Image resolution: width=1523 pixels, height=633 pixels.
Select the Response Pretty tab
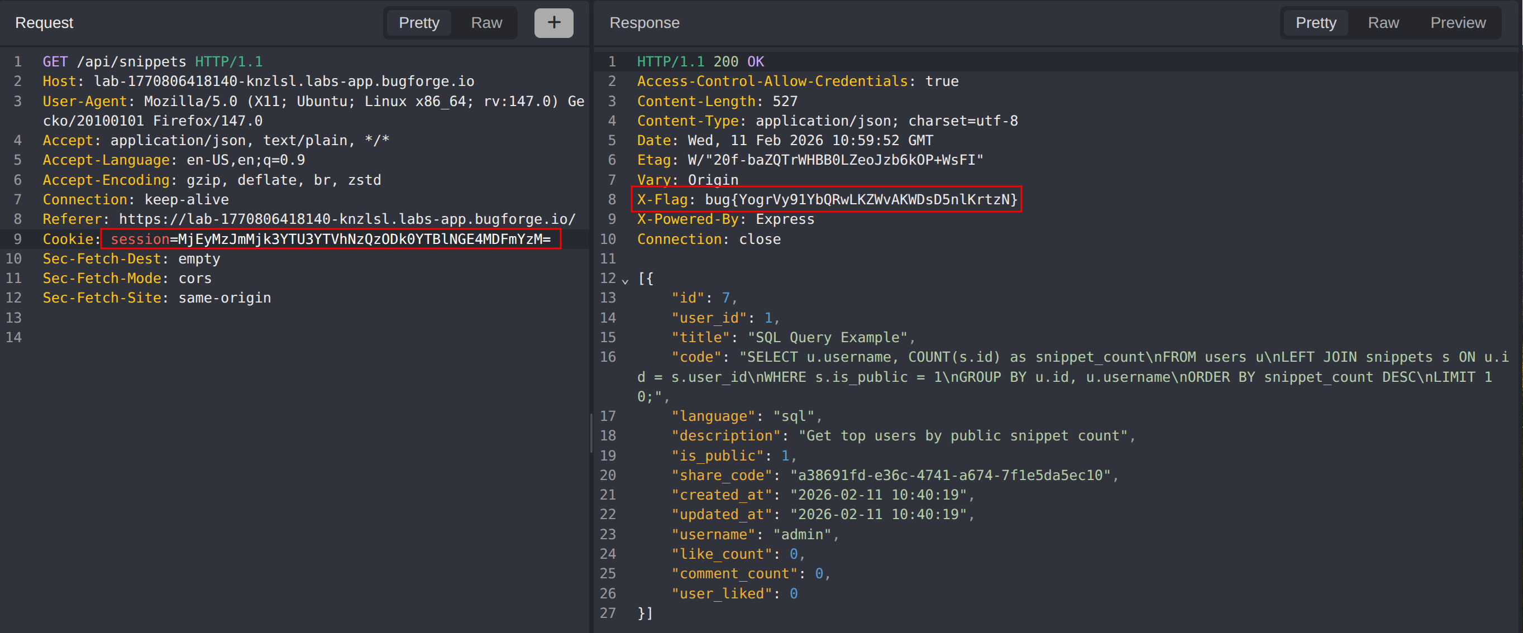click(x=1315, y=23)
